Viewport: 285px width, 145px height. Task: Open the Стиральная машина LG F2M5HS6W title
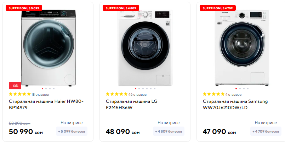pyautogui.click(x=131, y=105)
